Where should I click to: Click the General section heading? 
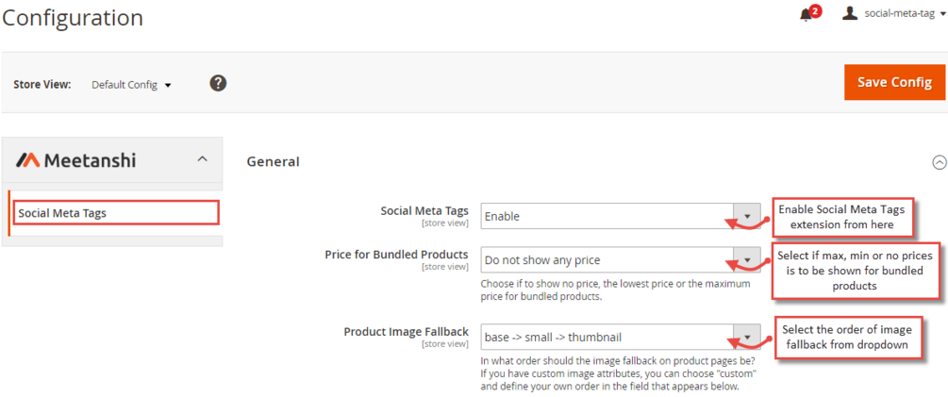274,162
